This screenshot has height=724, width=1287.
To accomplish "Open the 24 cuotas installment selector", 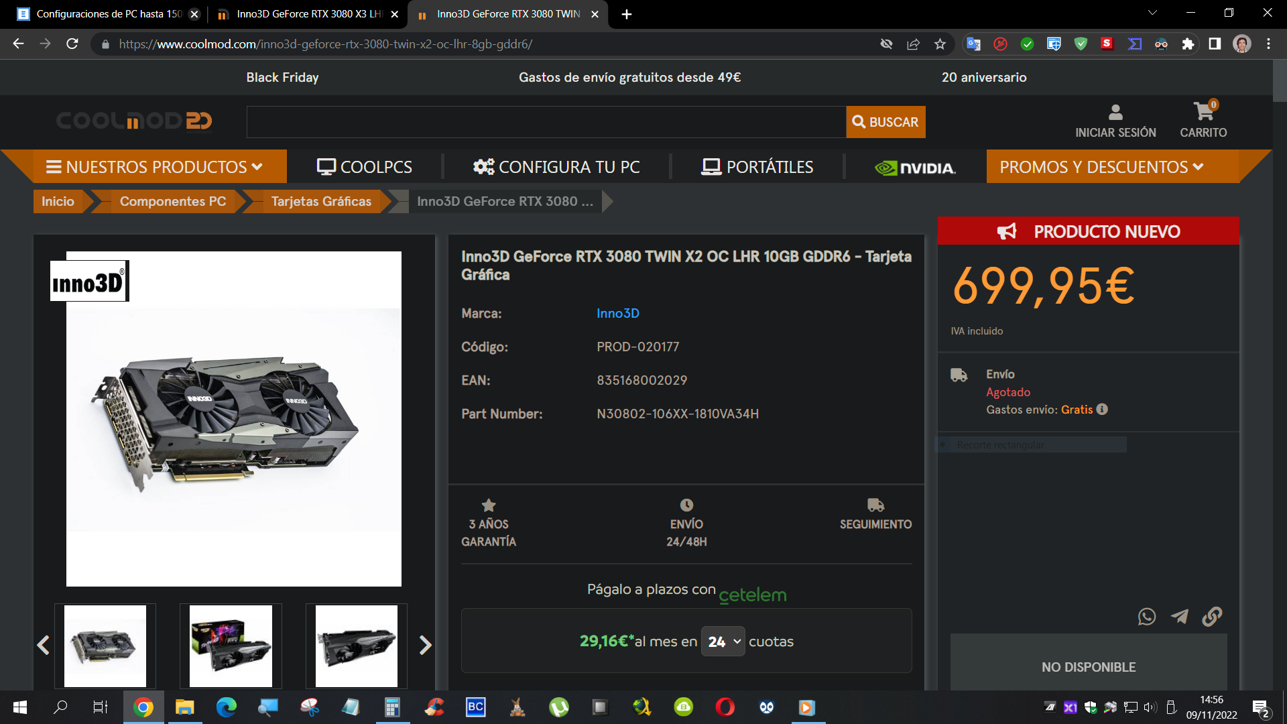I will [x=723, y=642].
